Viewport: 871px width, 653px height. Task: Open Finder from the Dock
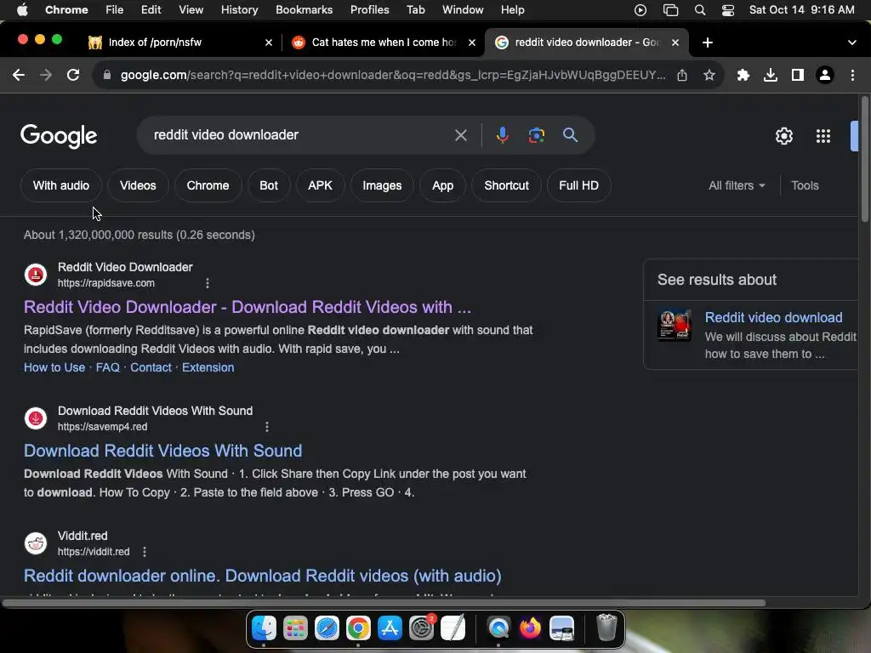[x=264, y=628]
